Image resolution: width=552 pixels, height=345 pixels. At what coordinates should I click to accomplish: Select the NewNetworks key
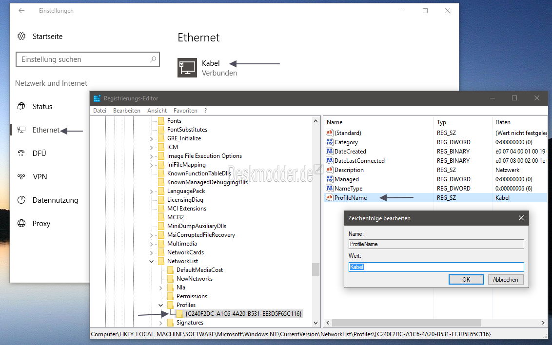(x=195, y=279)
